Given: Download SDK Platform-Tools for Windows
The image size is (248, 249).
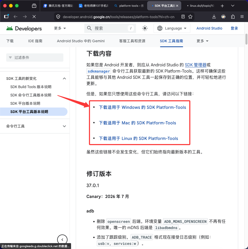Looking at the screenshot, I should (142, 107).
